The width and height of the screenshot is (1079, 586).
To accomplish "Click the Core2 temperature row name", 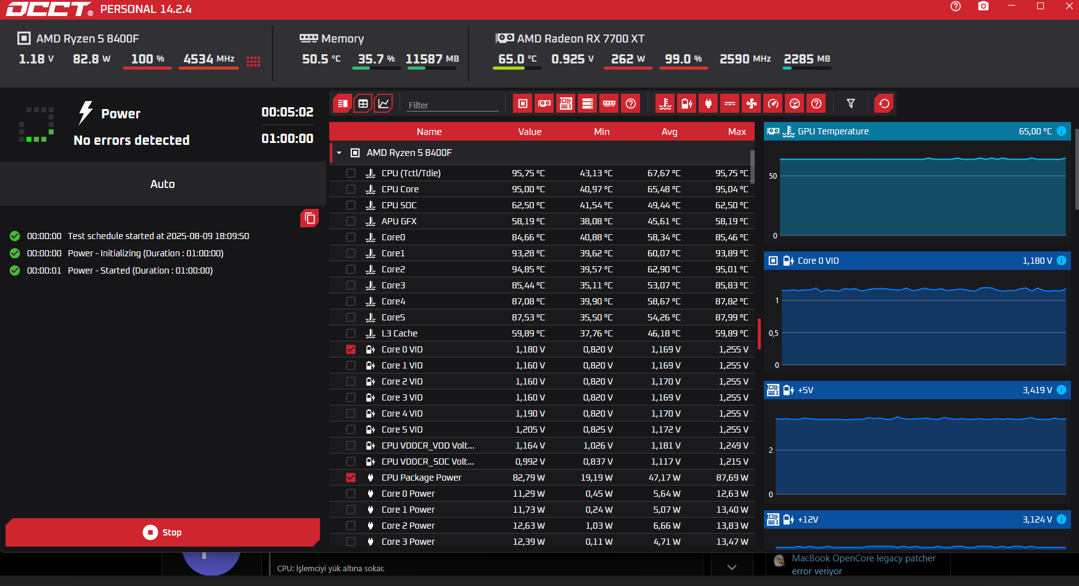I will [x=393, y=269].
